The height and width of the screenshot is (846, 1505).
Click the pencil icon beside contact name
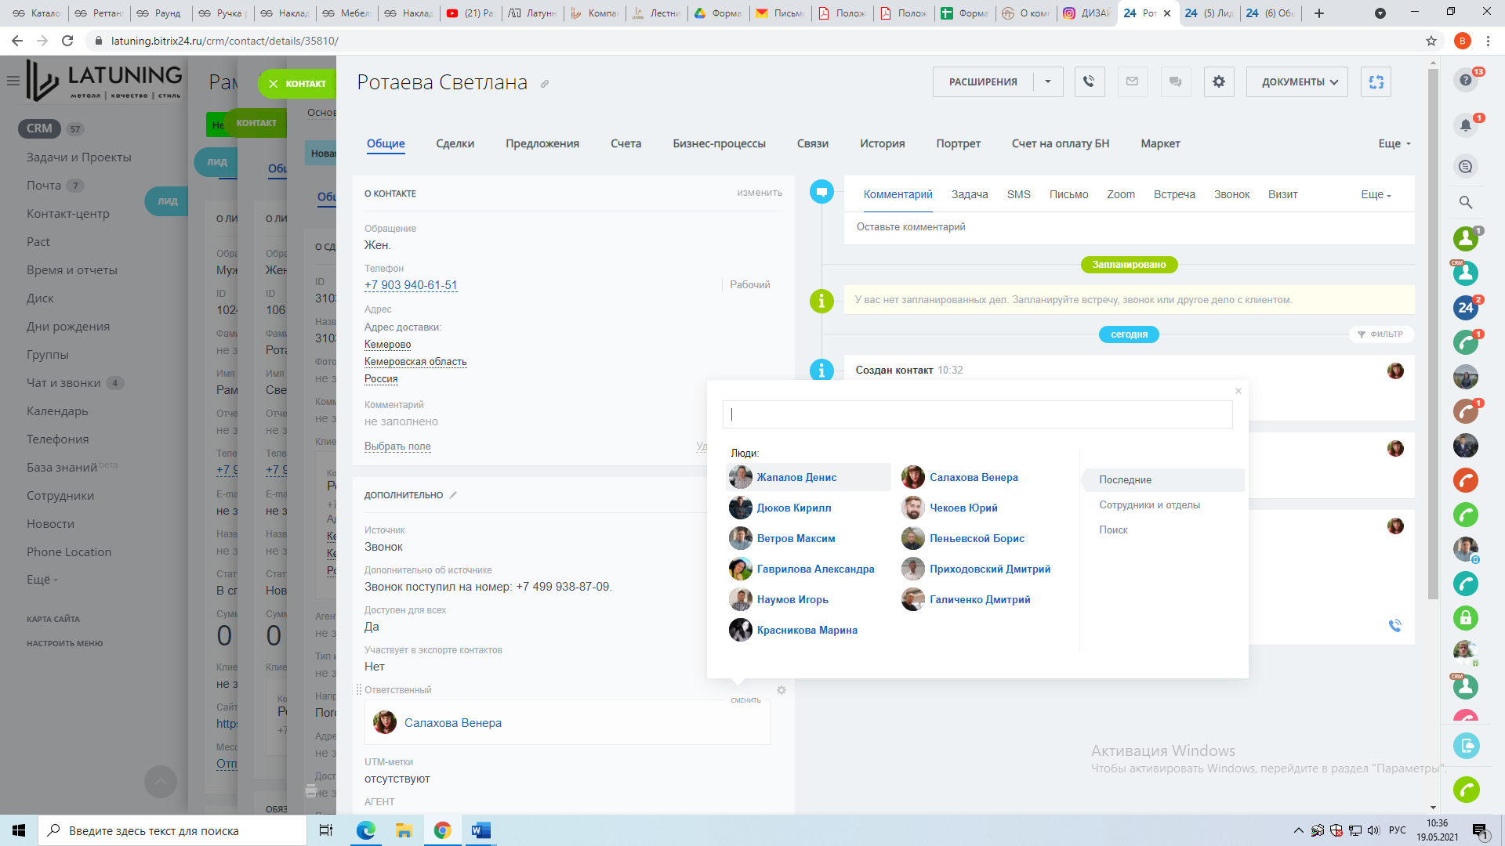tap(545, 84)
